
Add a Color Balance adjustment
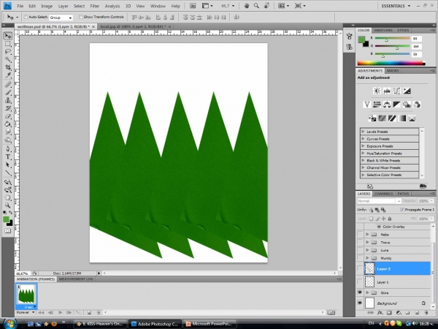pos(387,105)
